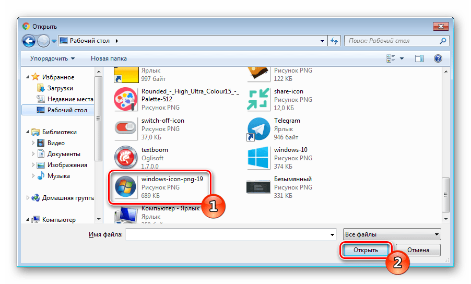Click the navigation pane scroll down arrow
The width and height of the screenshot is (471, 284).
tap(99, 219)
